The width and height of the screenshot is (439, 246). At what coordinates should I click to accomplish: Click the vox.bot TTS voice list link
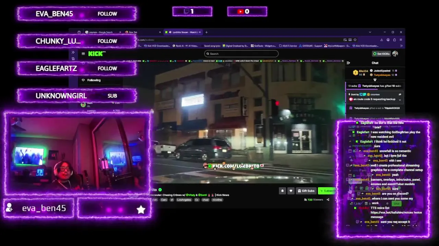[396, 213]
